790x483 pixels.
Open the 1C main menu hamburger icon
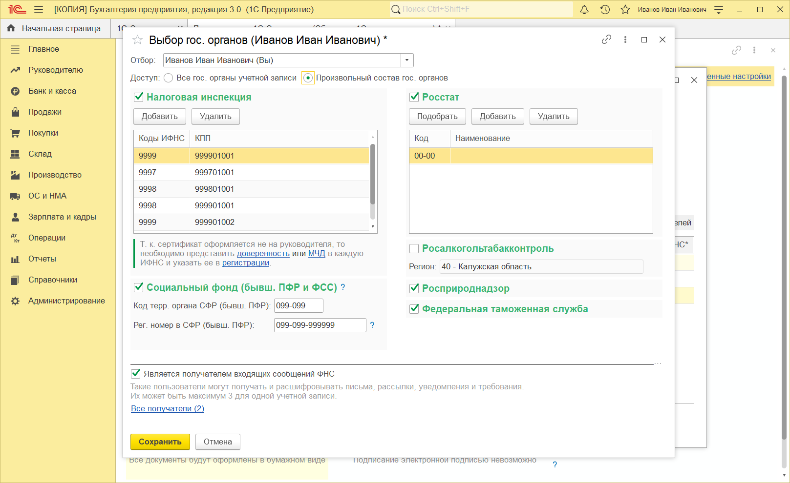(39, 9)
